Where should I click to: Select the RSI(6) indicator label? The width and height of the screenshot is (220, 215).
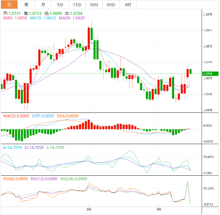point(15,179)
